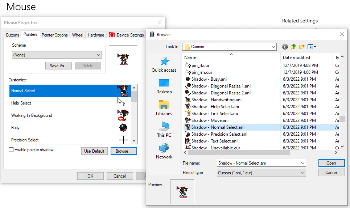The width and height of the screenshot is (350, 208).
Task: Select Shadow - Diagonal Resize 2.ani
Action: coord(218,93)
